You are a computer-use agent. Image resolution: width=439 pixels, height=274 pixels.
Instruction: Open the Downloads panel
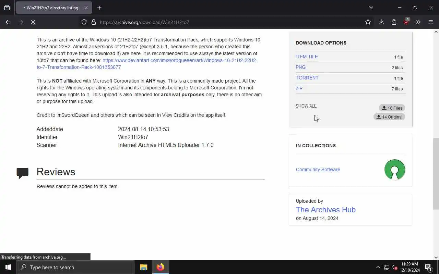pyautogui.click(x=381, y=22)
